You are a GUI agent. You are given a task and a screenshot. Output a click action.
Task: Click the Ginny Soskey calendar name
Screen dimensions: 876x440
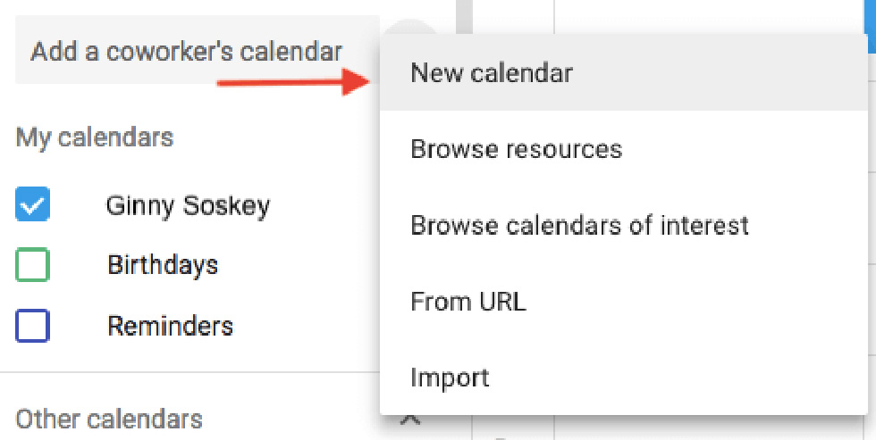click(188, 206)
